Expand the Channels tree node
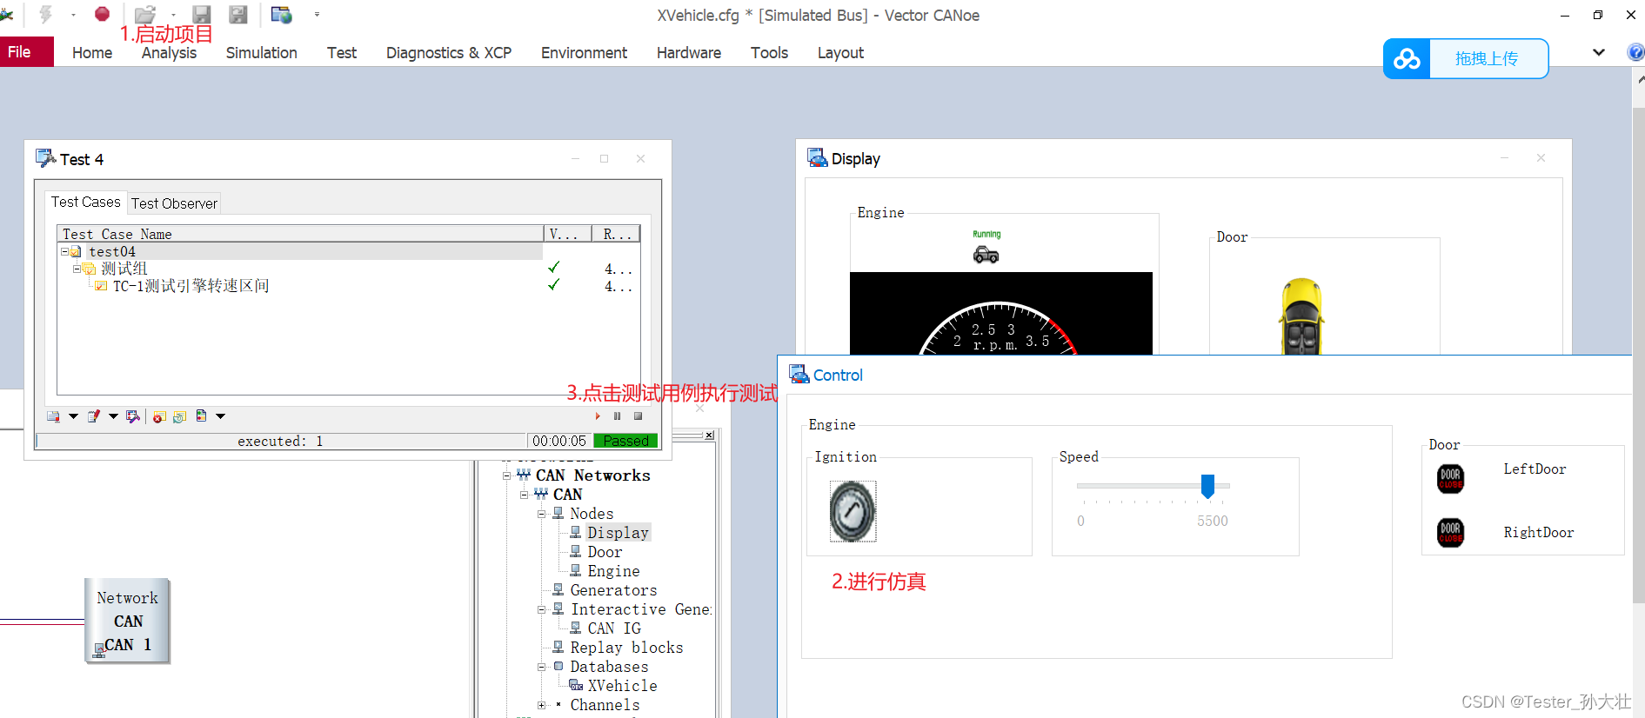This screenshot has height=718, width=1645. coord(541,705)
